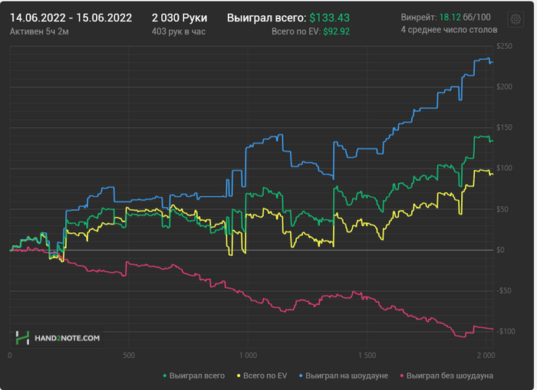Click the 1 000 x-axis label

[x=248, y=355]
